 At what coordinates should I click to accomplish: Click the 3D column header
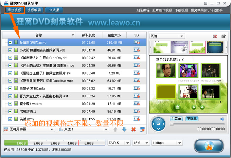coord(137,35)
